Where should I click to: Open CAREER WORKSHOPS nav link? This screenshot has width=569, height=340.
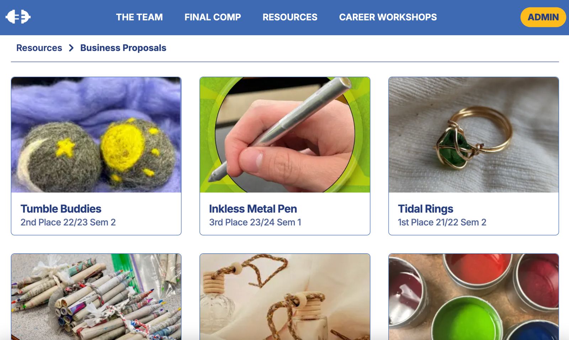(388, 17)
